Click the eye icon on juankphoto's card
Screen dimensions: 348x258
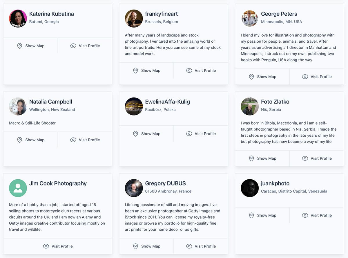point(305,215)
